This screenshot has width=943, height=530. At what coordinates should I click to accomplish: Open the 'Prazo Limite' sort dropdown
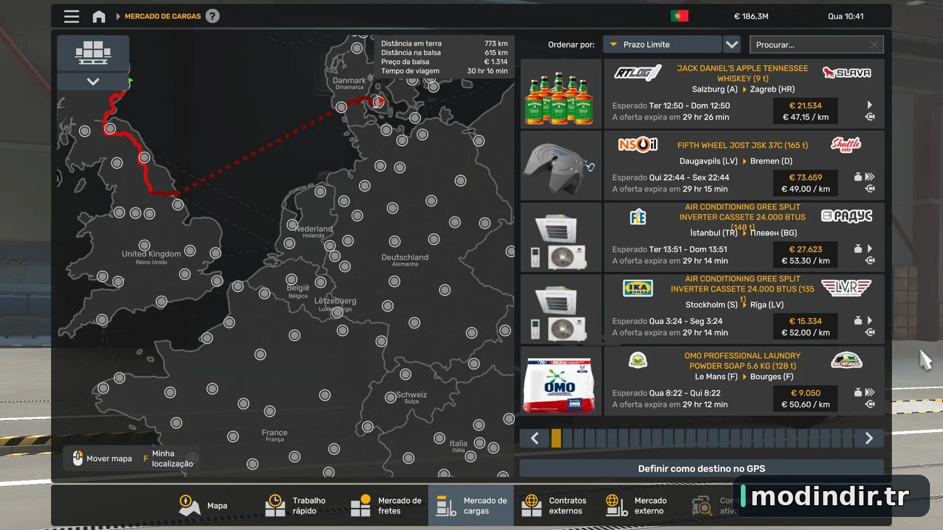[662, 44]
